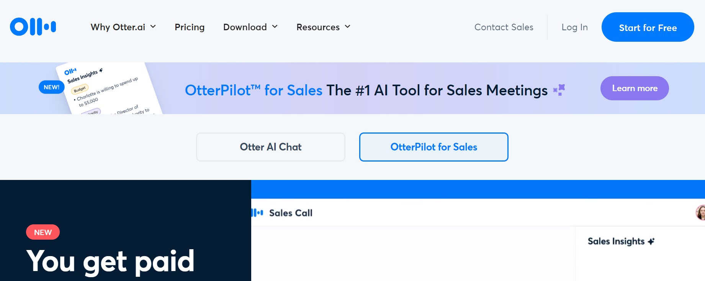This screenshot has height=281, width=705.
Task: Click the user avatar in Sales Call header
Action: coord(700,212)
